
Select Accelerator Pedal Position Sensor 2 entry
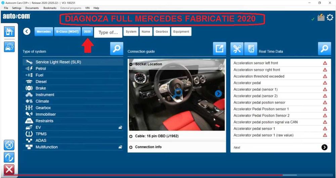point(281,116)
